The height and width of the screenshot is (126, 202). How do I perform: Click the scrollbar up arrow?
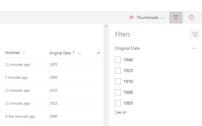[x=106, y=26]
